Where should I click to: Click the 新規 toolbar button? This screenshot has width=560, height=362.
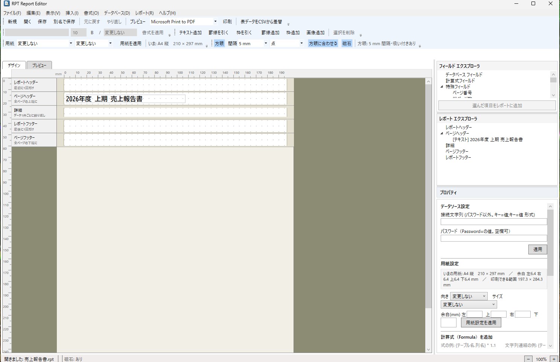coord(12,22)
